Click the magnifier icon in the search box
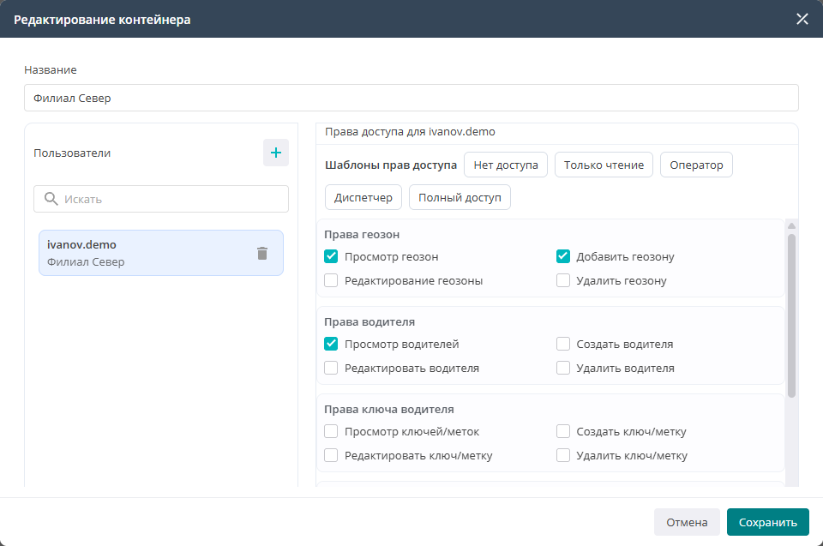 click(x=51, y=199)
